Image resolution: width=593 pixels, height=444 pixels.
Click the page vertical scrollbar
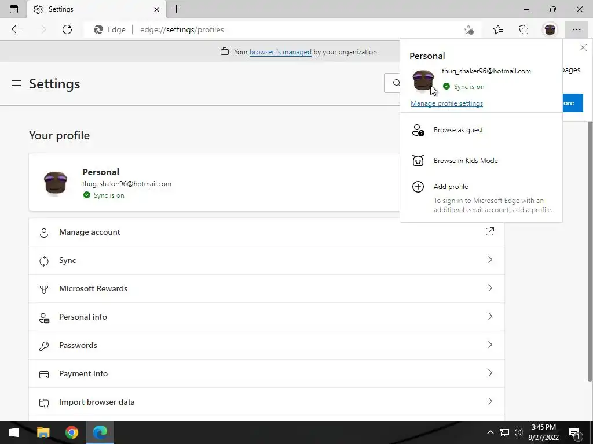click(590, 251)
